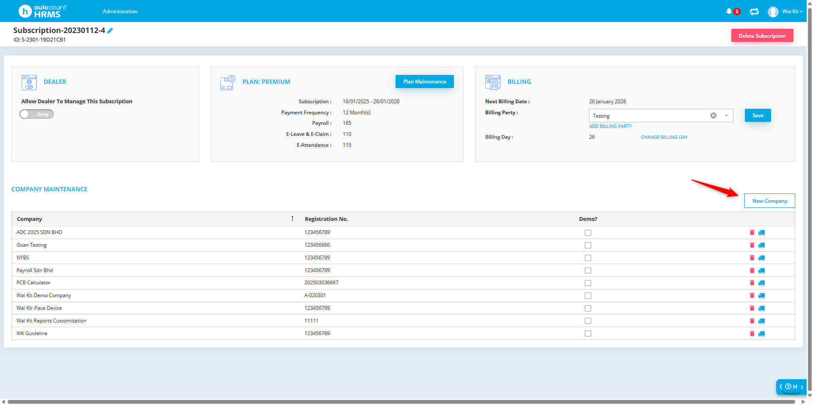Screen dimensions: 813x405
Task: Edit subscription name with pencil icon
Action: [110, 30]
